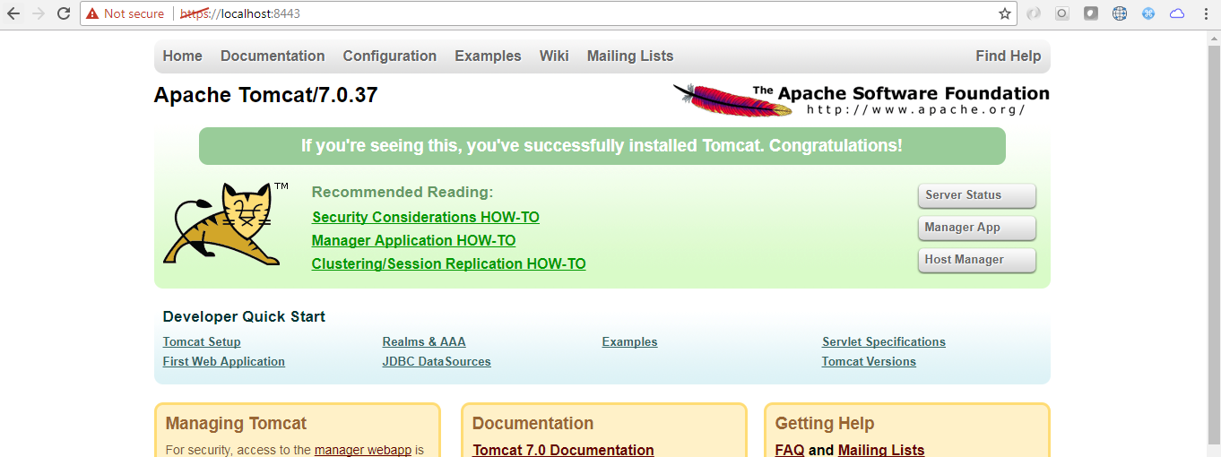Open the Tomcat Versions link
Screen dimensions: 1221x457
(x=869, y=361)
